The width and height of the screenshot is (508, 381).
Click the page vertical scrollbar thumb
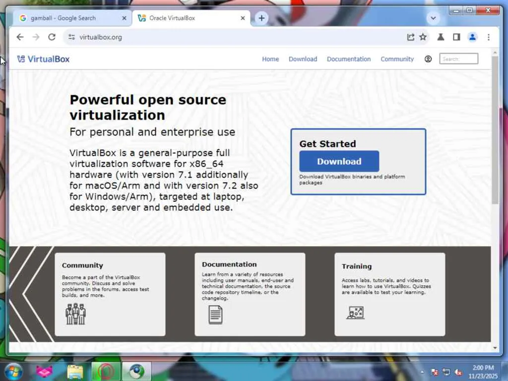pyautogui.click(x=495, y=129)
